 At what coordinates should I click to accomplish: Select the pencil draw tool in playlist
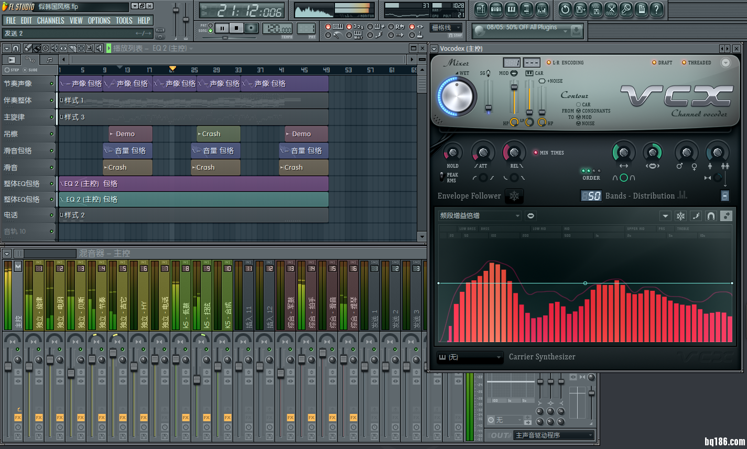pyautogui.click(x=28, y=48)
